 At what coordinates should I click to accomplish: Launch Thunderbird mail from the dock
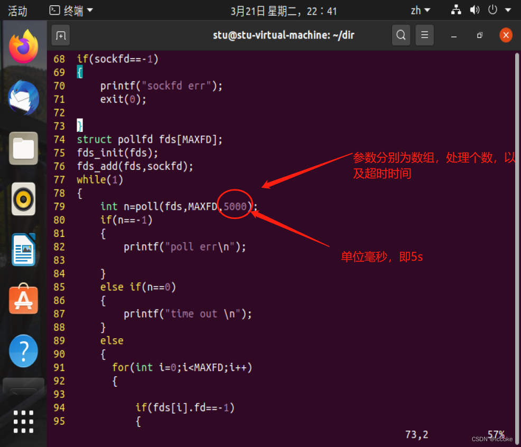coord(23,98)
